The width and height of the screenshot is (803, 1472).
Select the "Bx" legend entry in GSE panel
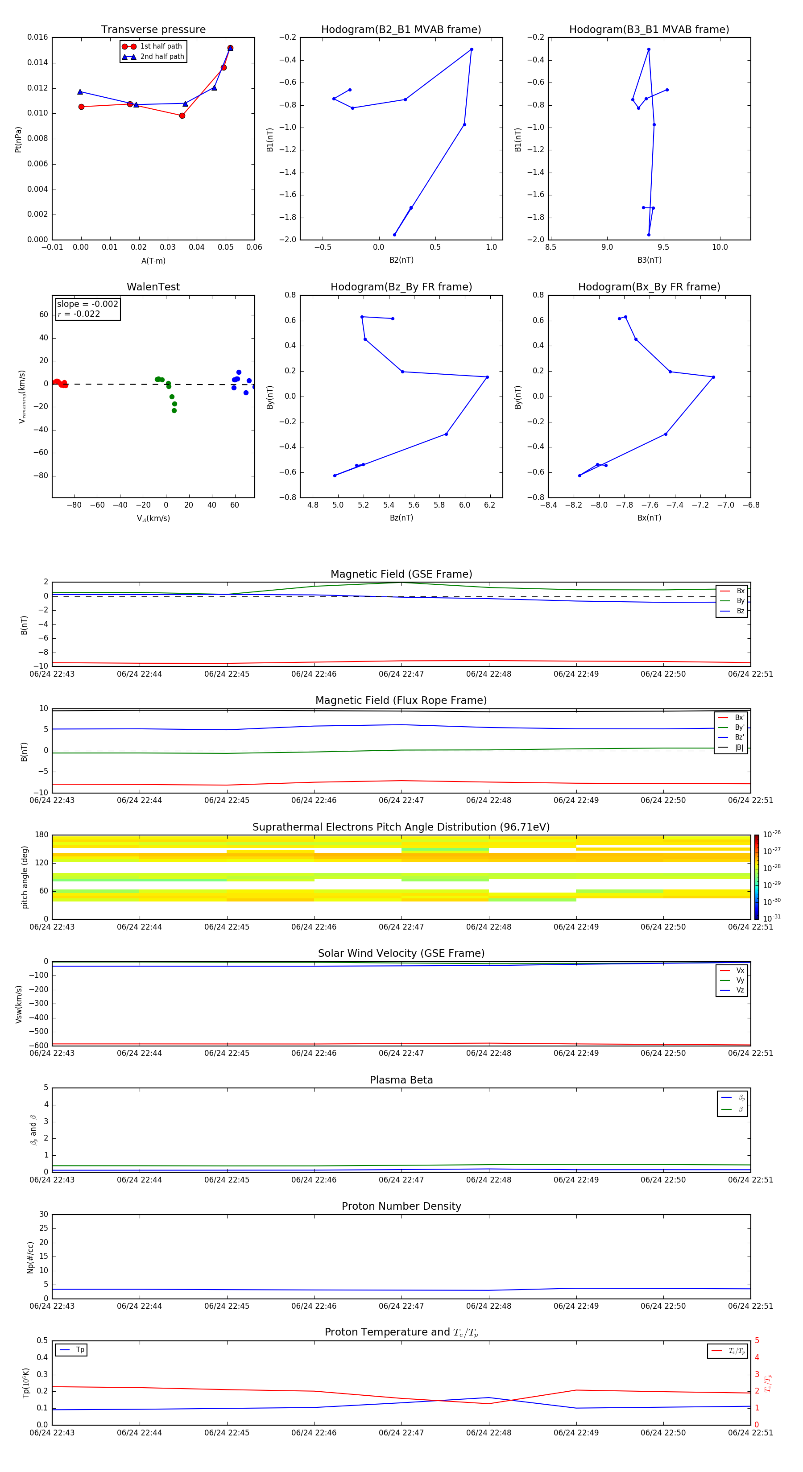pyautogui.click(x=732, y=591)
